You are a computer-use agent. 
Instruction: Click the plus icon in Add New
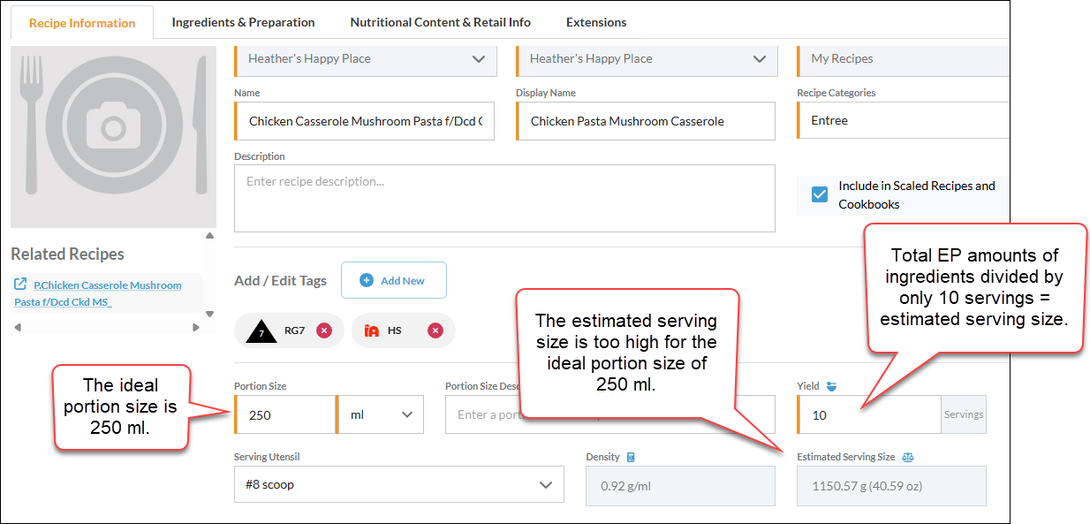click(x=367, y=280)
